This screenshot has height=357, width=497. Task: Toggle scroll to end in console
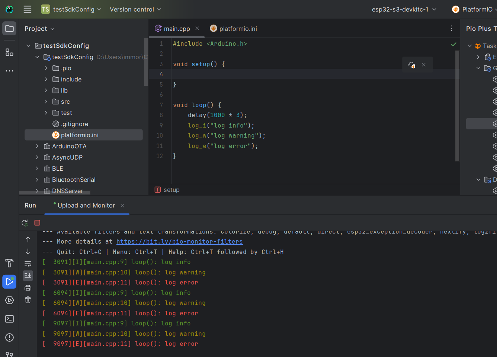pyautogui.click(x=28, y=276)
